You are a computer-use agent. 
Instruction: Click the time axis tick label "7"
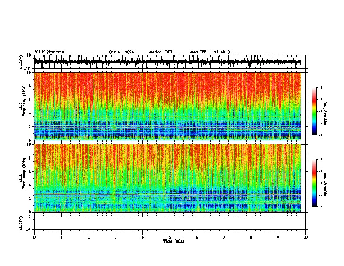click(x=224, y=237)
